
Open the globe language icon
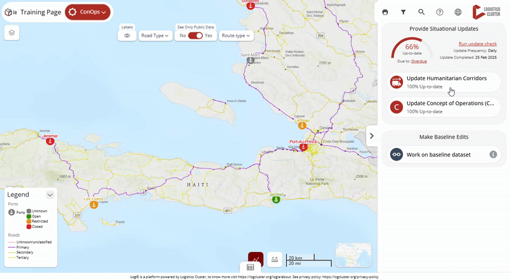pyautogui.click(x=458, y=12)
